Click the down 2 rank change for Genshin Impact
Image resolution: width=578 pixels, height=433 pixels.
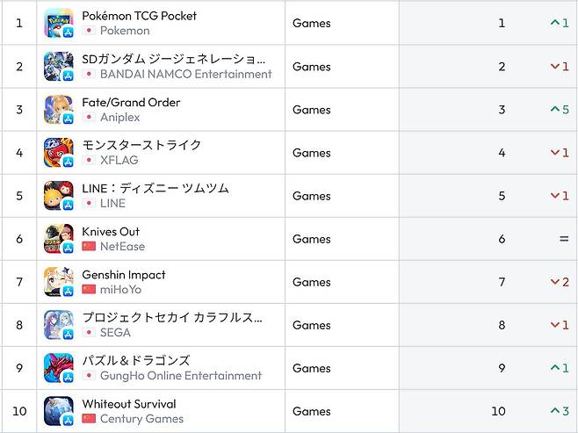[560, 282]
